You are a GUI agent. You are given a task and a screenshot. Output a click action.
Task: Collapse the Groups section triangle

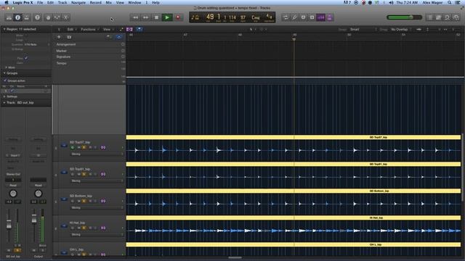pos(4,73)
